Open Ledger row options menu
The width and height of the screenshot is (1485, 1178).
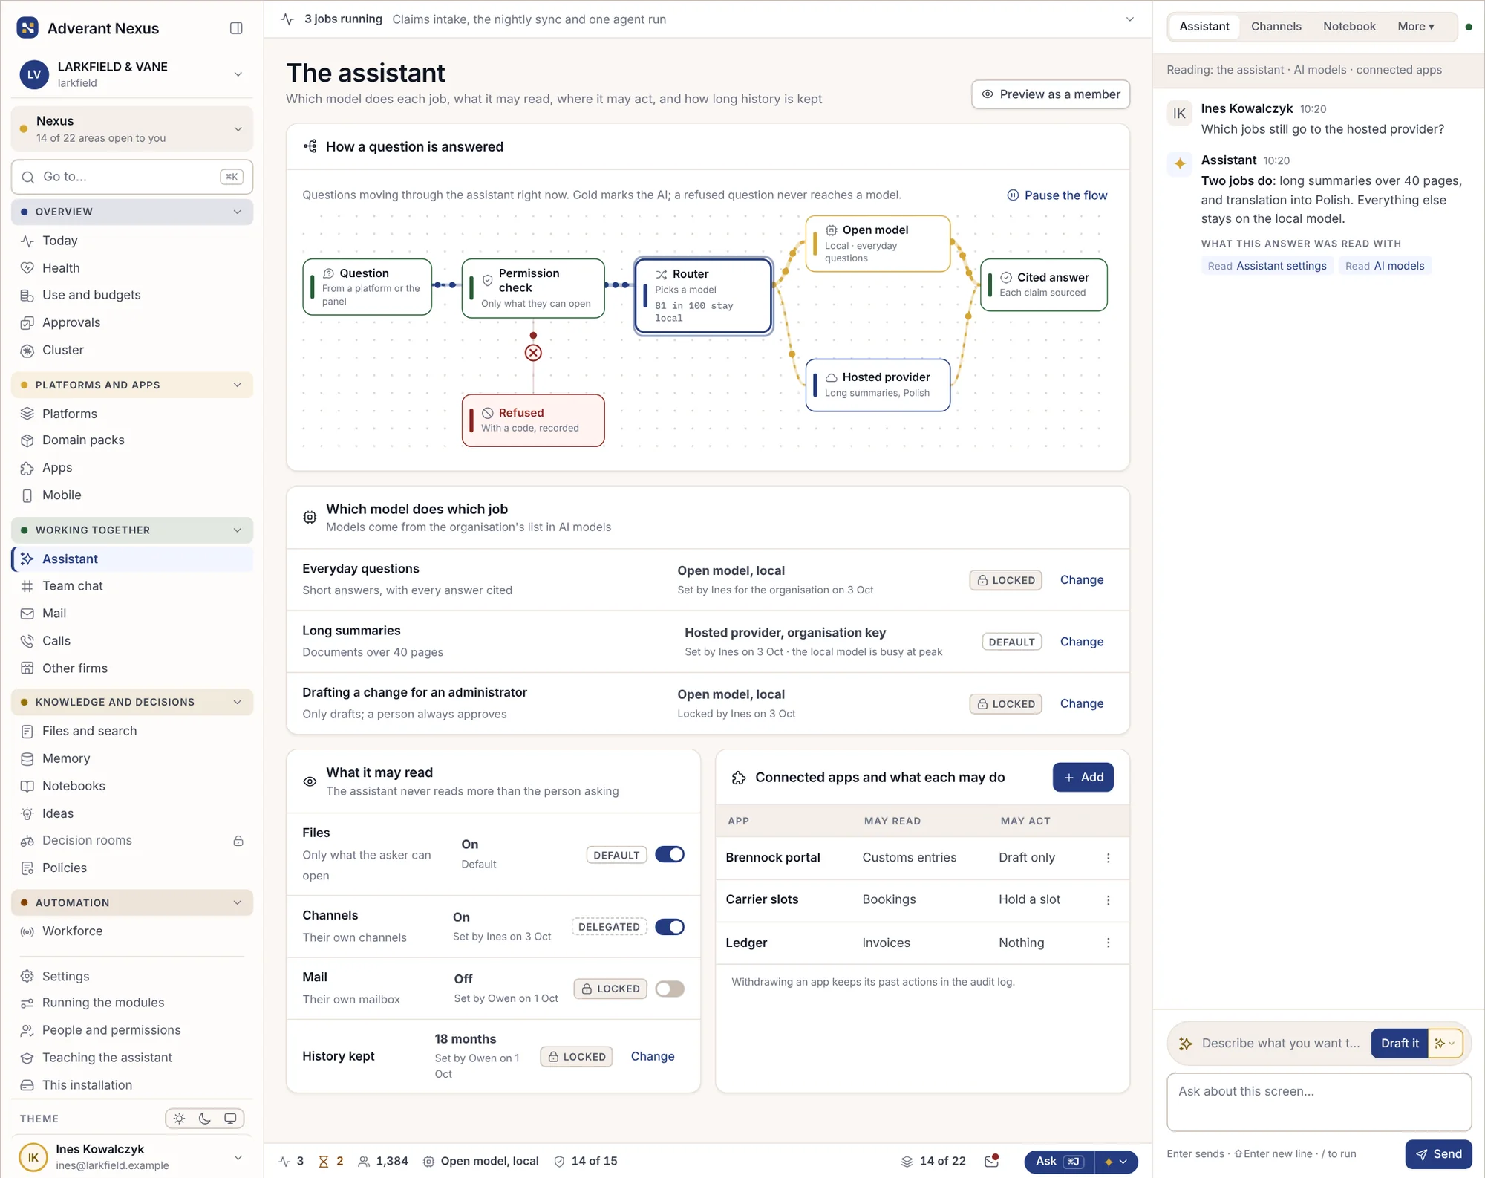tap(1108, 943)
